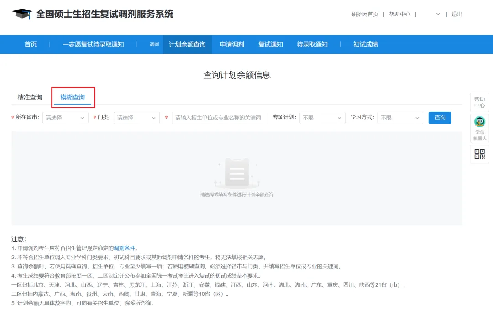Click 退出 to log out
The height and width of the screenshot is (320, 493).
click(x=457, y=14)
